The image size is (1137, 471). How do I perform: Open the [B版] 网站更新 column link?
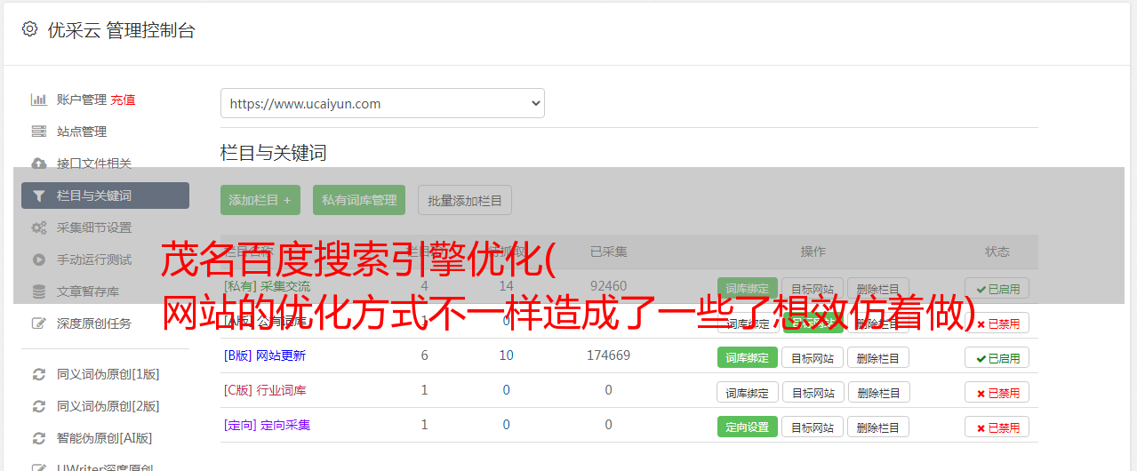[264, 355]
